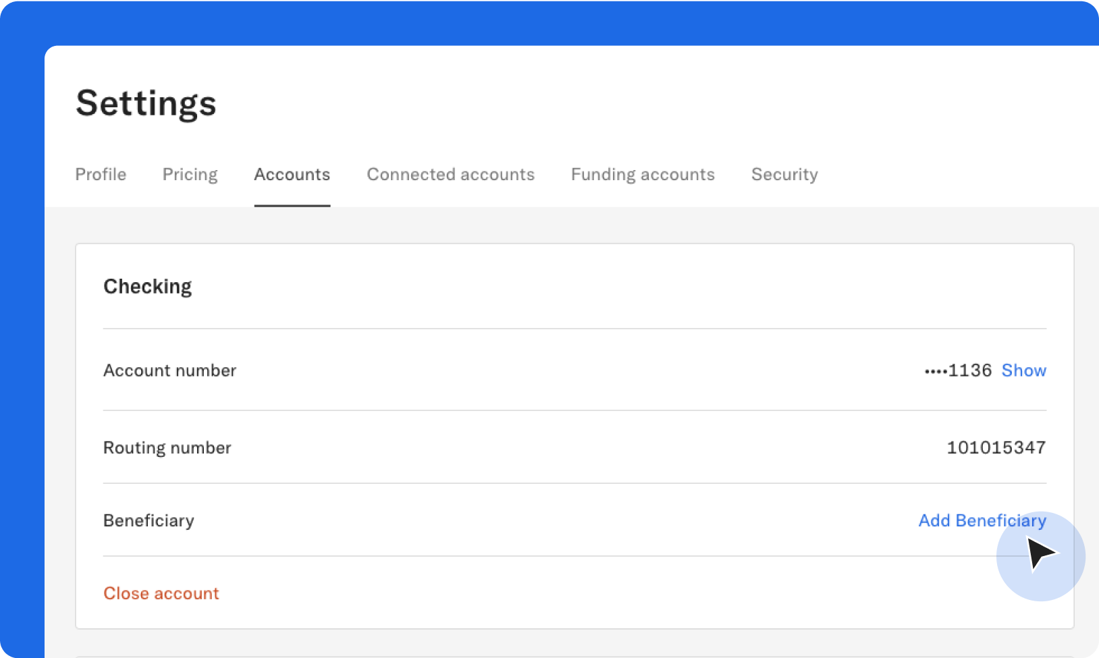Switch to the Pricing tab
This screenshot has height=658, width=1099.
pyautogui.click(x=190, y=175)
